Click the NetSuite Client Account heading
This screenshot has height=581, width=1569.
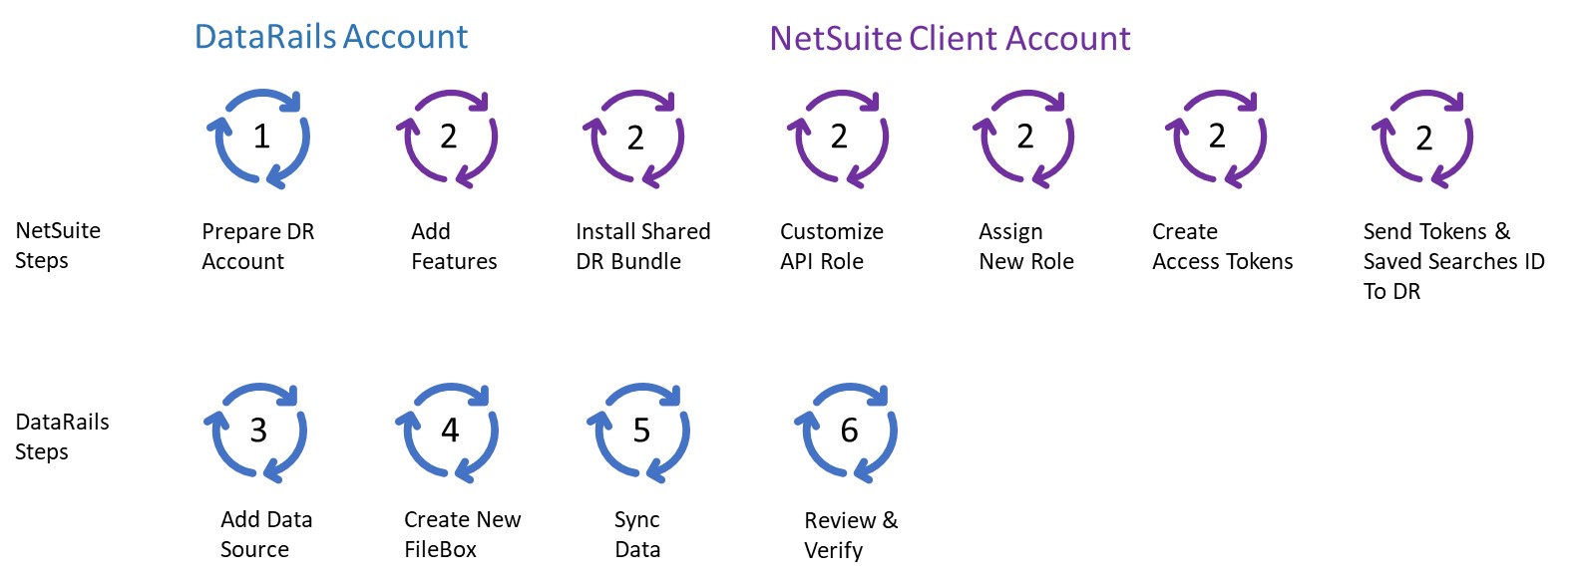click(950, 39)
